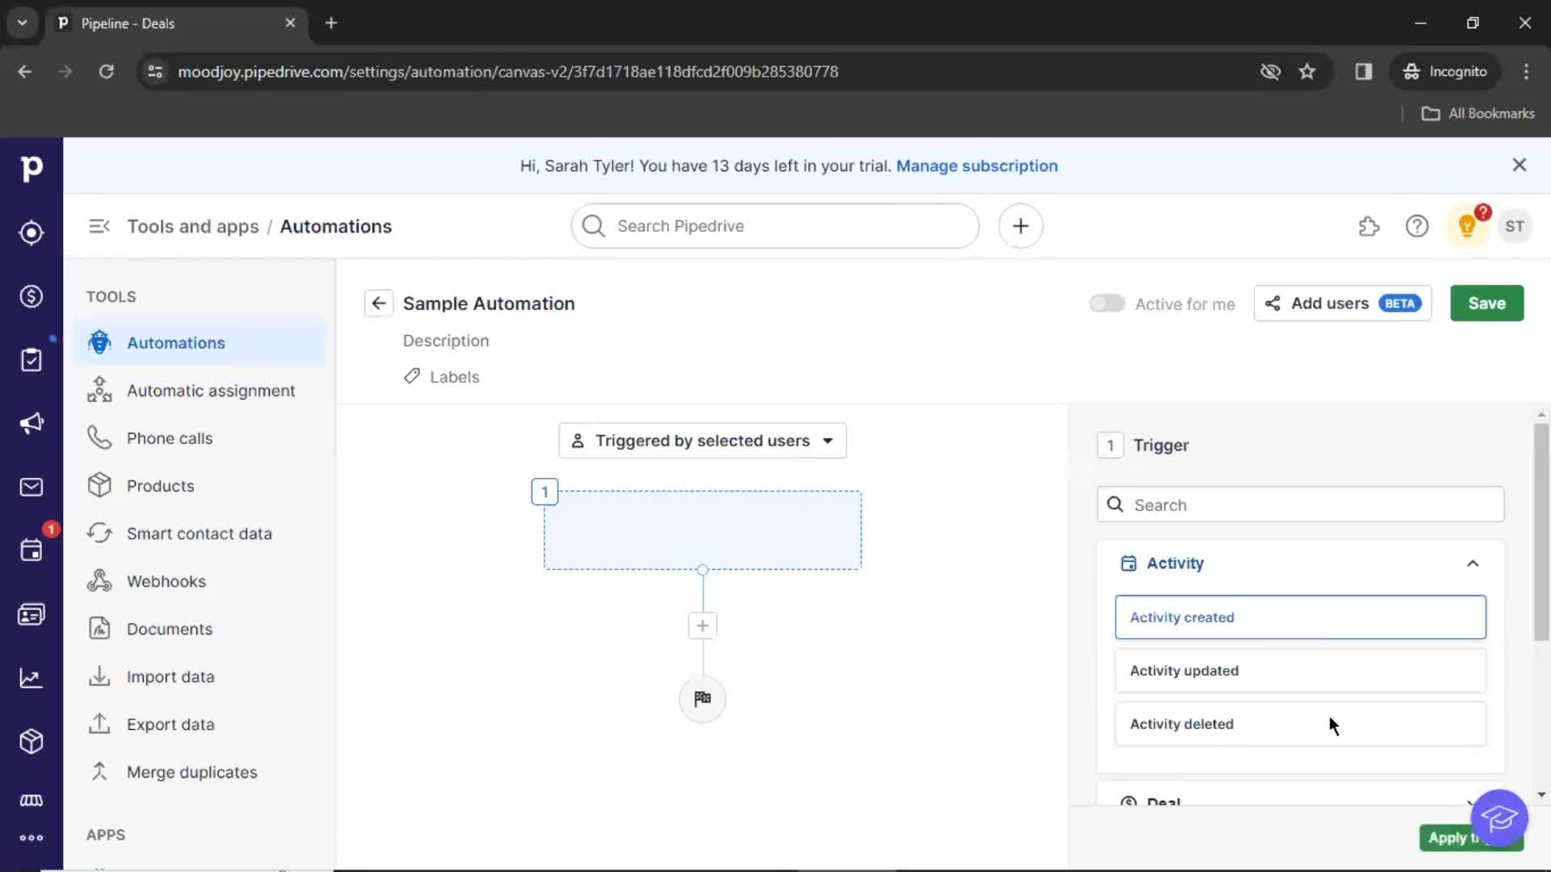Click Manage subscription link in banner
This screenshot has height=872, width=1551.
tap(977, 165)
